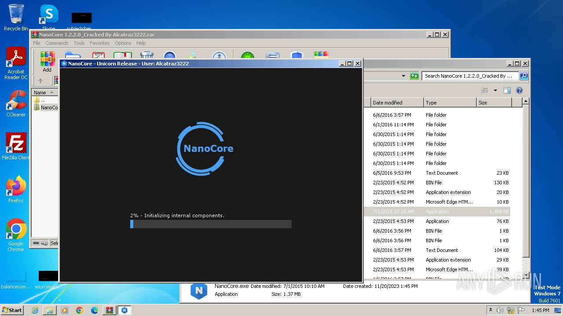Open the view options dropdown arrow

coord(495,90)
